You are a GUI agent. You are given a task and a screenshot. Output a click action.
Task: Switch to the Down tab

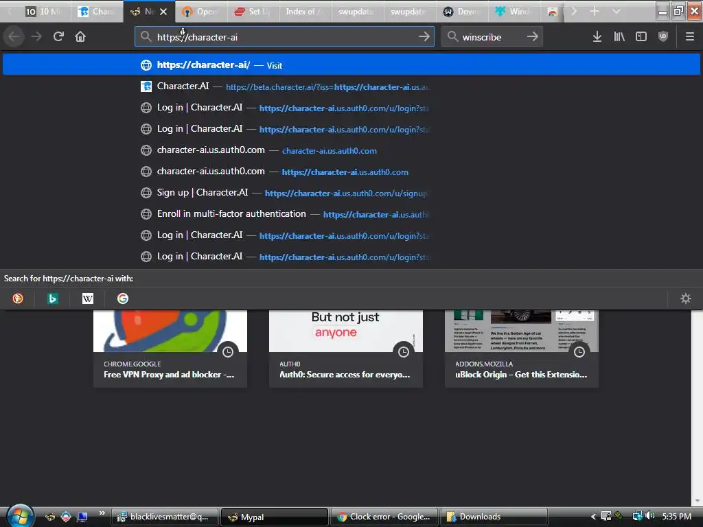click(x=462, y=12)
